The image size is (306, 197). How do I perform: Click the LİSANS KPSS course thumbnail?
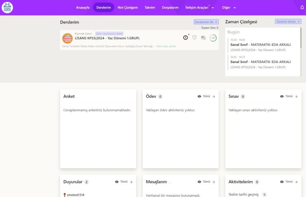[67, 38]
